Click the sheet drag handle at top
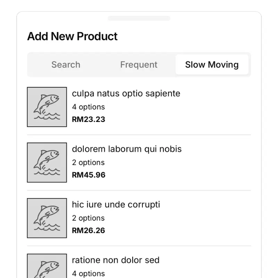The height and width of the screenshot is (278, 278). tap(139, 18)
